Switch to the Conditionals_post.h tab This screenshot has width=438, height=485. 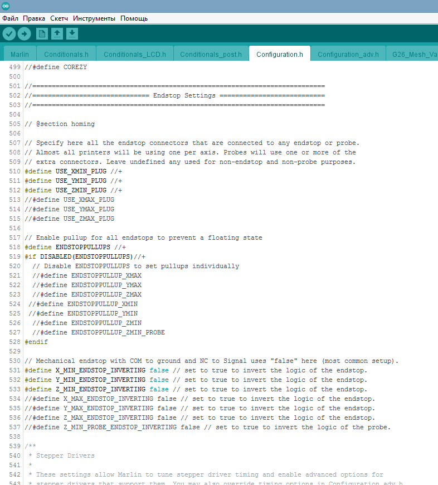211,55
